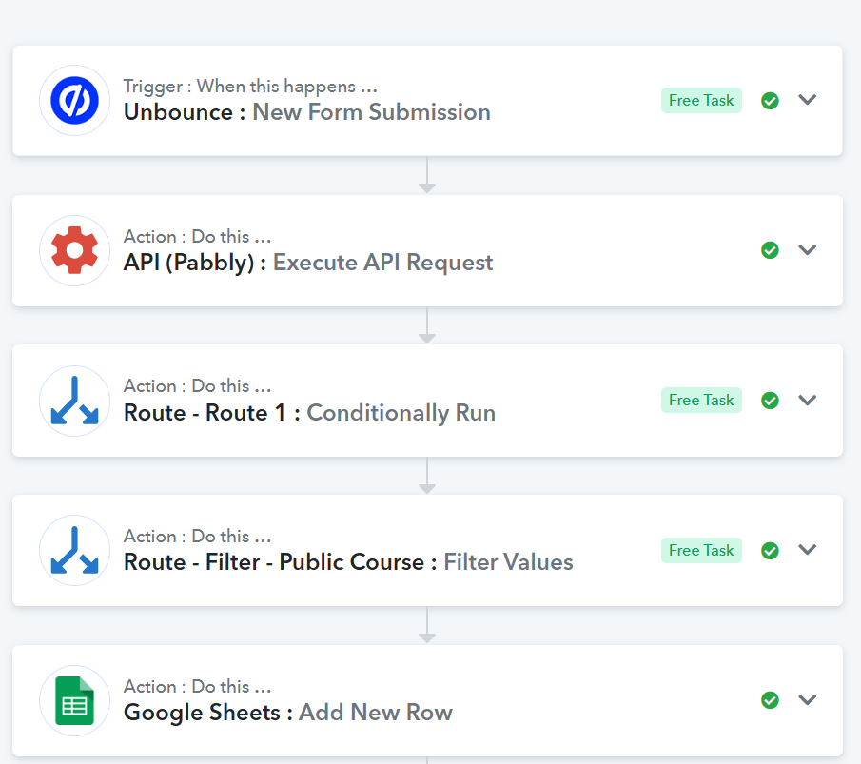861x764 pixels.
Task: Click green checkmark on Google Sheets step
Action: pyautogui.click(x=771, y=700)
